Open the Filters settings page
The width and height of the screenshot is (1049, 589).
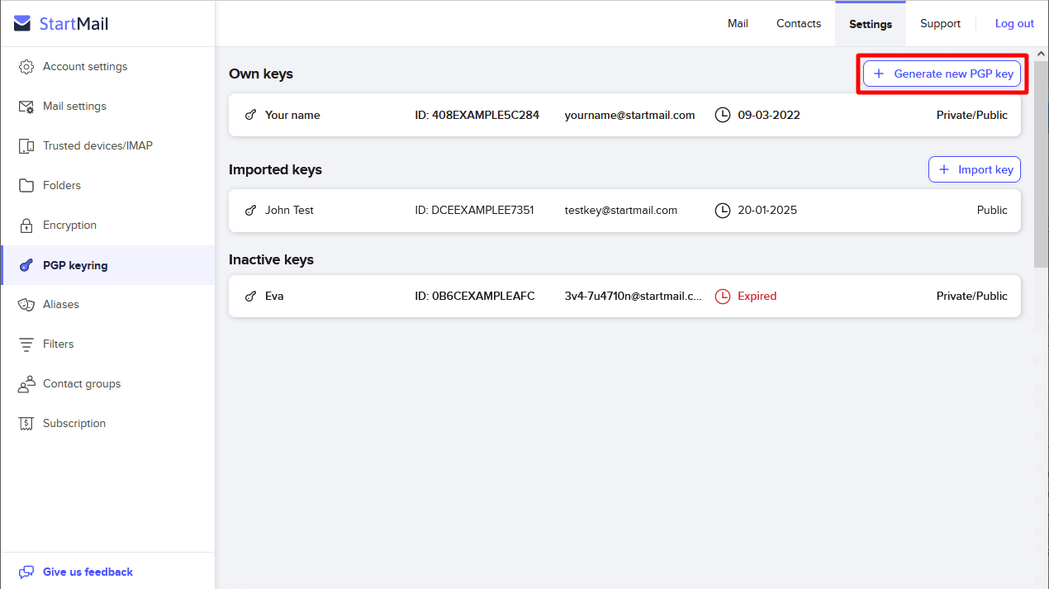coord(107,344)
